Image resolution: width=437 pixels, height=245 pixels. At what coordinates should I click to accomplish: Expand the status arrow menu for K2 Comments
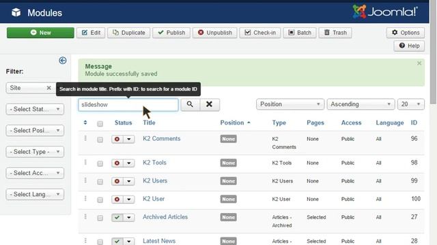coord(129,139)
